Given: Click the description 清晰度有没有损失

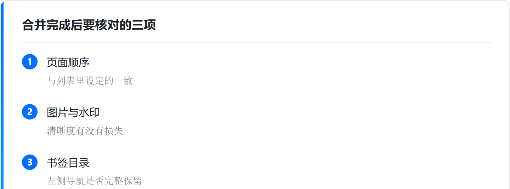Looking at the screenshot, I should [x=85, y=131].
